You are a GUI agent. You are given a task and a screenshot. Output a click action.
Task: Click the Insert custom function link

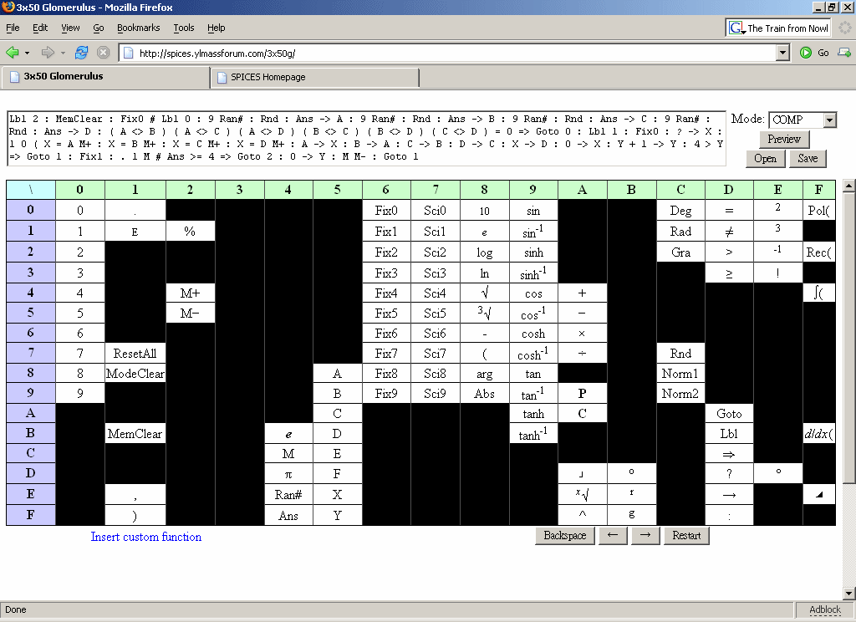click(146, 537)
